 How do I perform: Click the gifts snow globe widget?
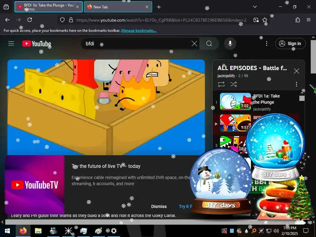pos(275,146)
